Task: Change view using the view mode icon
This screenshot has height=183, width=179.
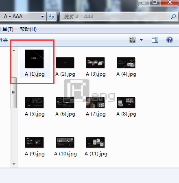Action: [x=133, y=40]
